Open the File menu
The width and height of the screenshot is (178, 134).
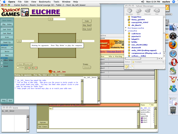[x=20, y=2]
